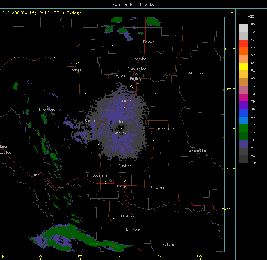Click the Okotoks label
Viewport: 267px width, 260px height.
(x=128, y=216)
